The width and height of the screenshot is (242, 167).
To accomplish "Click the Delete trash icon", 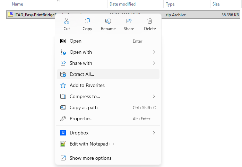I will (150, 21).
